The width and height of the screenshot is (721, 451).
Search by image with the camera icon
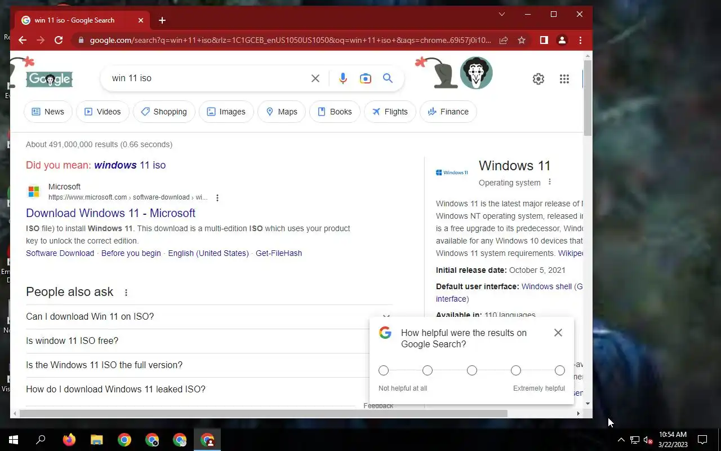coord(366,78)
